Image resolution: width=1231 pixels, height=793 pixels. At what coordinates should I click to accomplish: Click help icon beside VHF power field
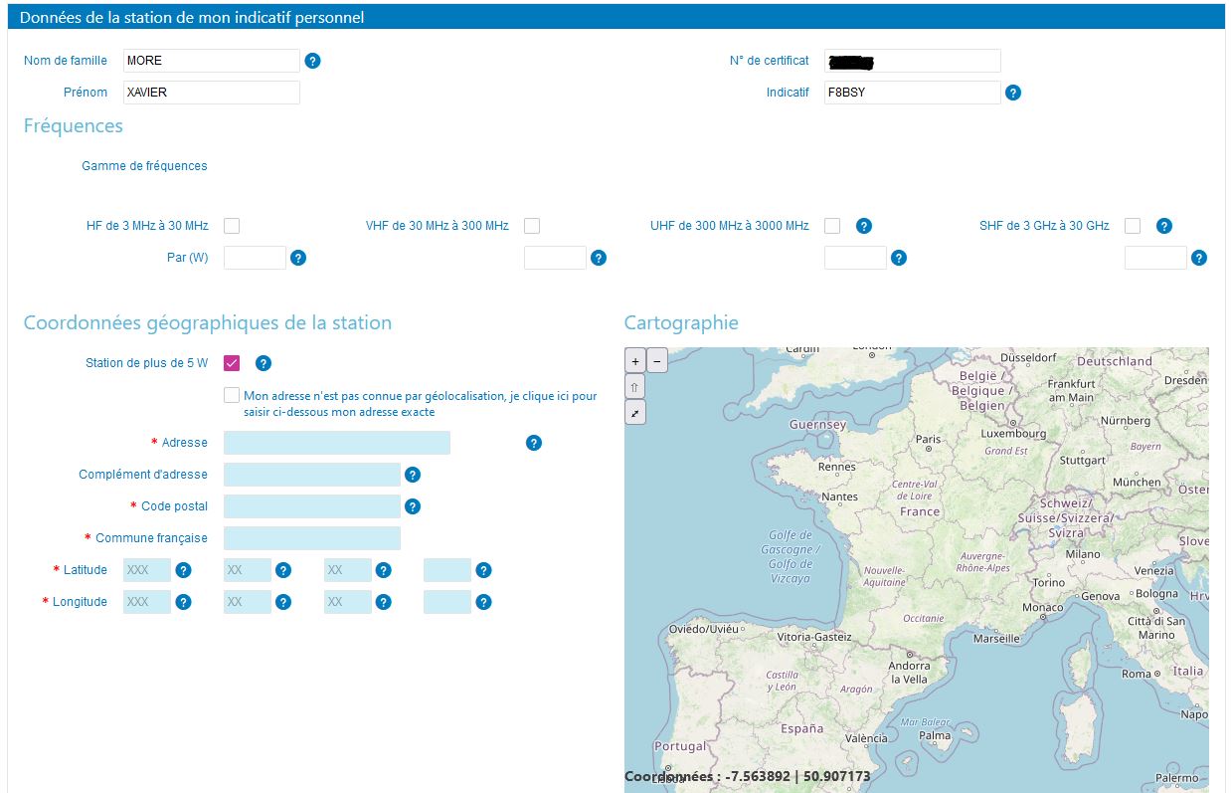(x=599, y=258)
